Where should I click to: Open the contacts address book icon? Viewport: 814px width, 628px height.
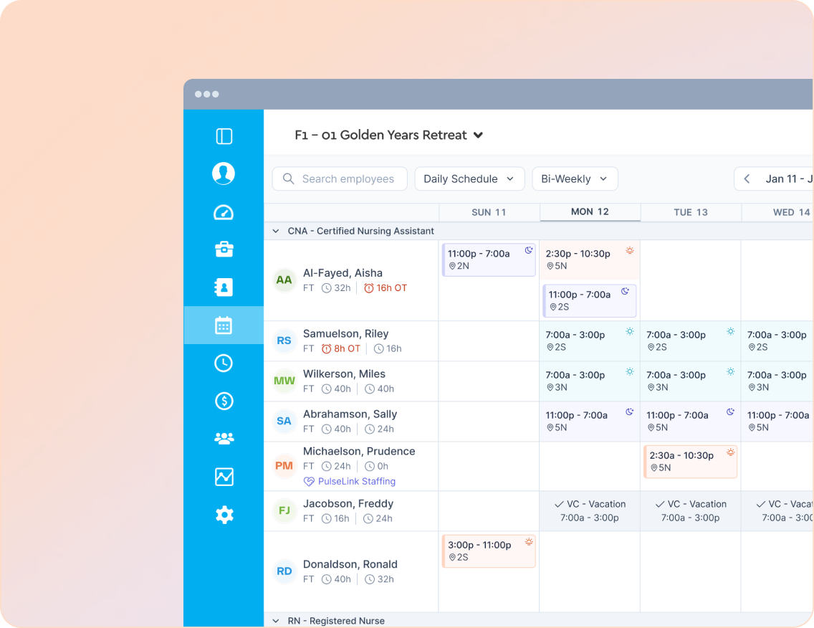(x=224, y=287)
